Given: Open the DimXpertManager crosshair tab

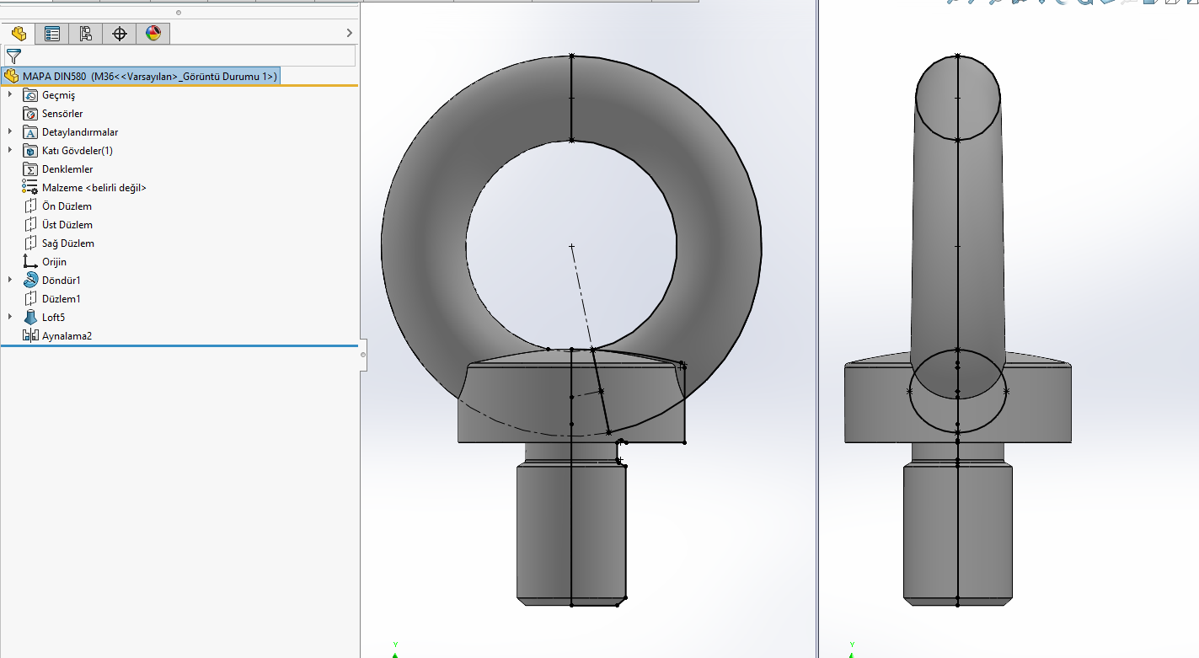Looking at the screenshot, I should (x=120, y=34).
